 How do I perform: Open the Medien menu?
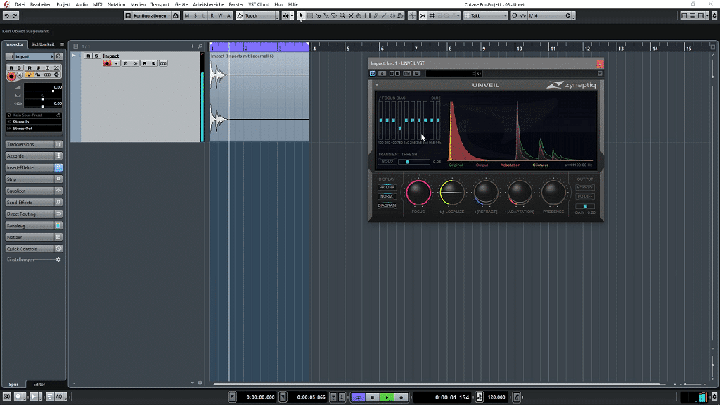tap(138, 4)
